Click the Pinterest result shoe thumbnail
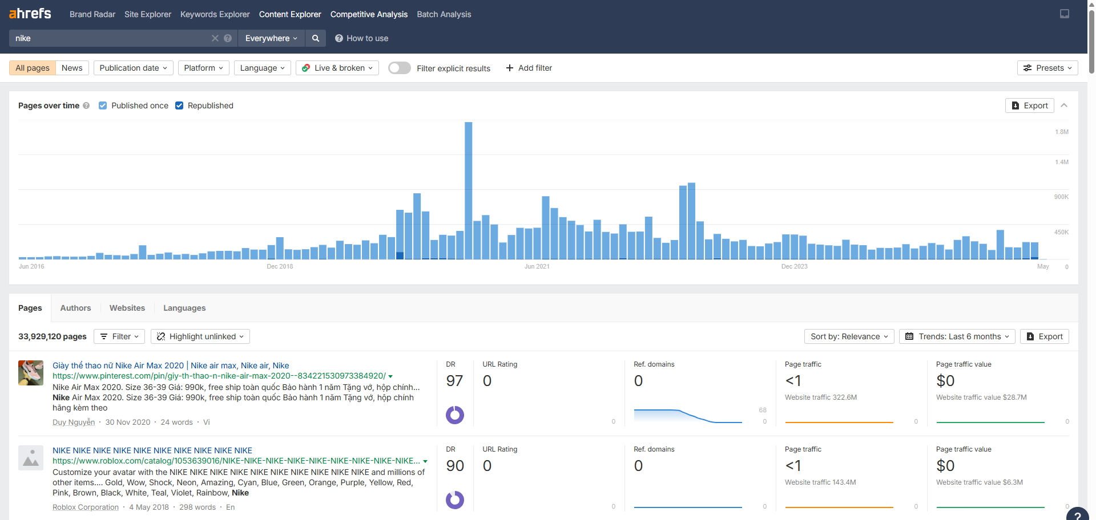 31,373
